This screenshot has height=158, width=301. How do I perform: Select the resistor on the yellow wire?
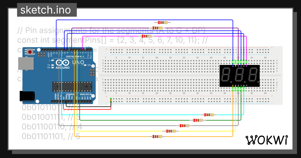pyautogui.click(x=170, y=131)
